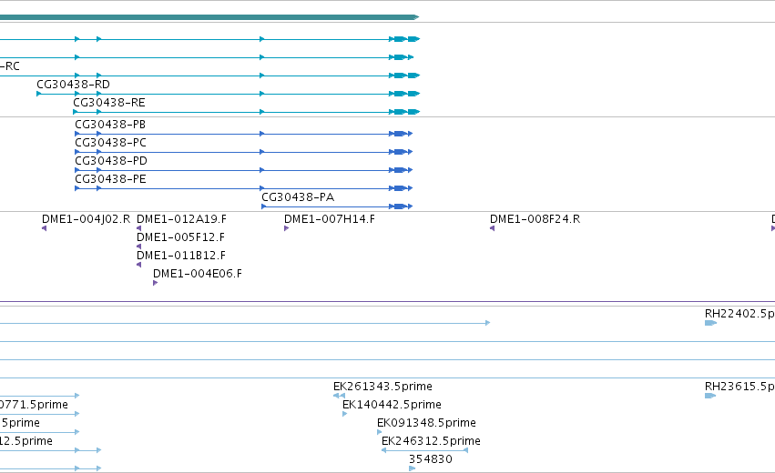Click the CG30438-RD transcript feature line
The image size is (775, 473).
[229, 94]
